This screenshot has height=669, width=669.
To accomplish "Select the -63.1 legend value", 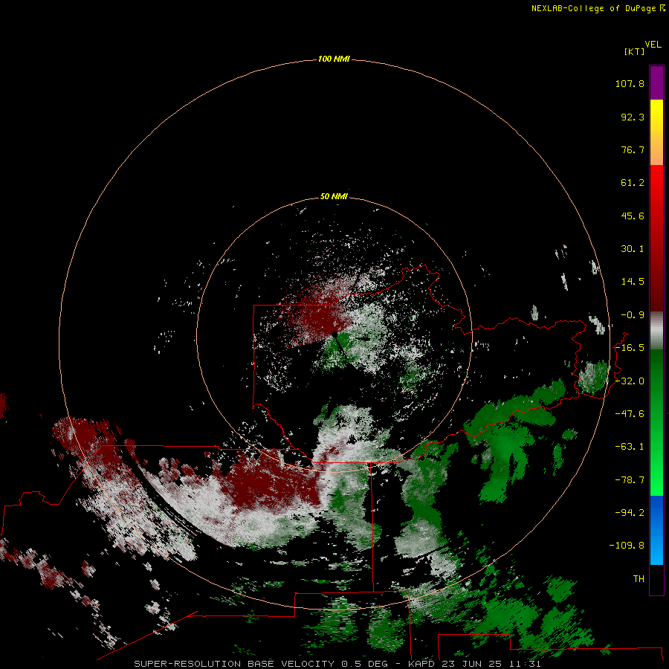I will [630, 447].
